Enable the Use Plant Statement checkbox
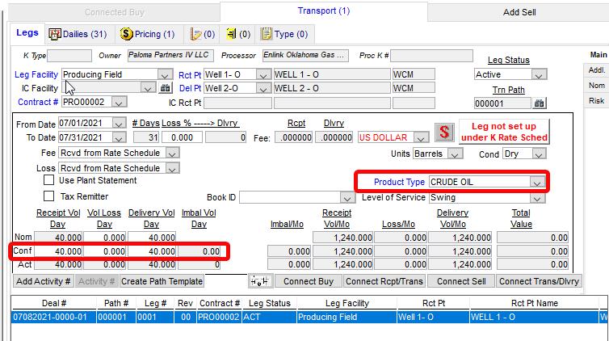 49,180
